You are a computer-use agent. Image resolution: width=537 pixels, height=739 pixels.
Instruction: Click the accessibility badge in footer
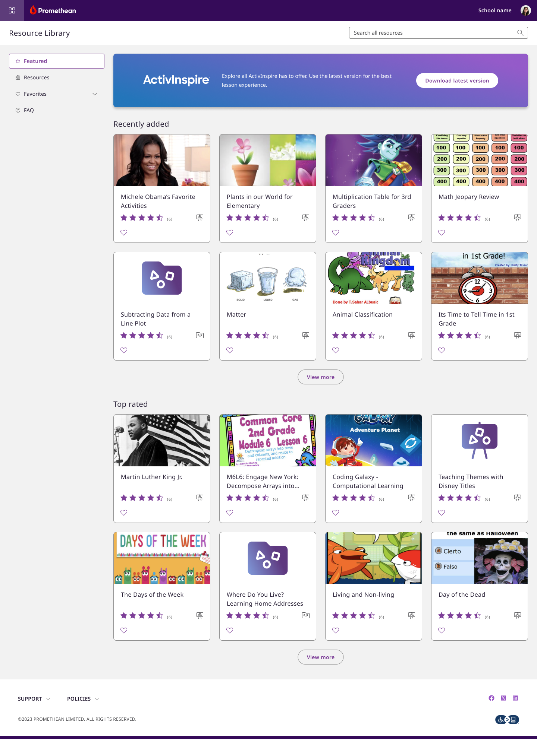coord(507,720)
